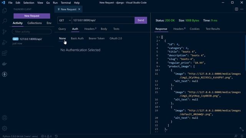Open the Source Control view
This screenshot has width=246, height=138.
pos(5,31)
